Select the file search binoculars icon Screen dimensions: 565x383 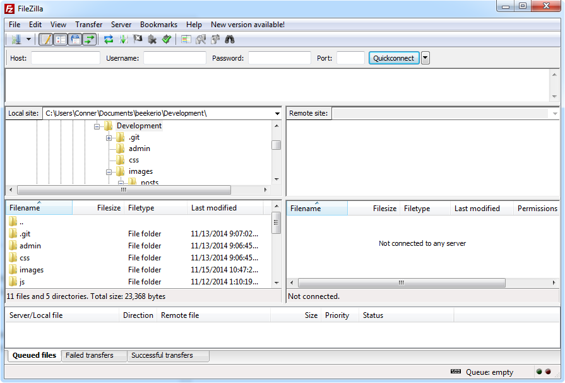tap(230, 39)
